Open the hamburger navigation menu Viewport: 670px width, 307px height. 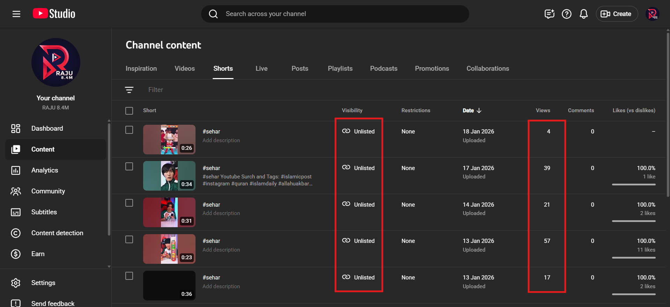point(16,14)
